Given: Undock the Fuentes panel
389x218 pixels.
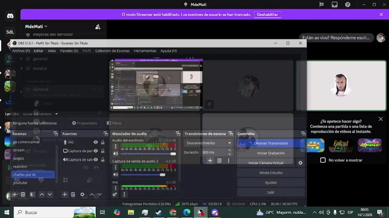Looking at the screenshot, I should (x=105, y=134).
